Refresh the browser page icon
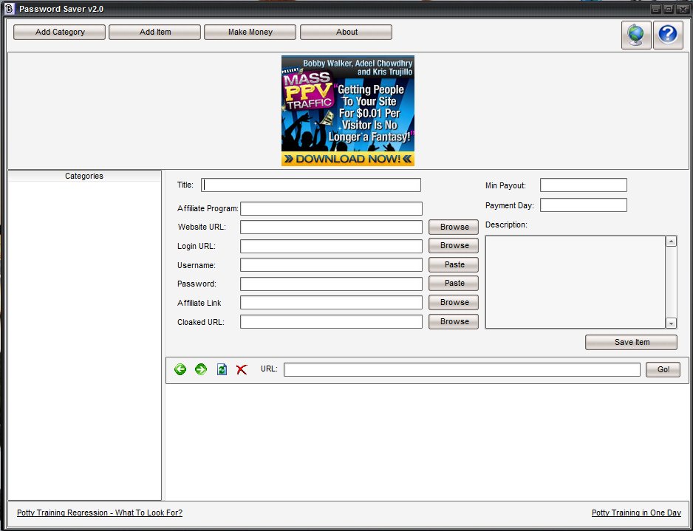 pos(222,369)
